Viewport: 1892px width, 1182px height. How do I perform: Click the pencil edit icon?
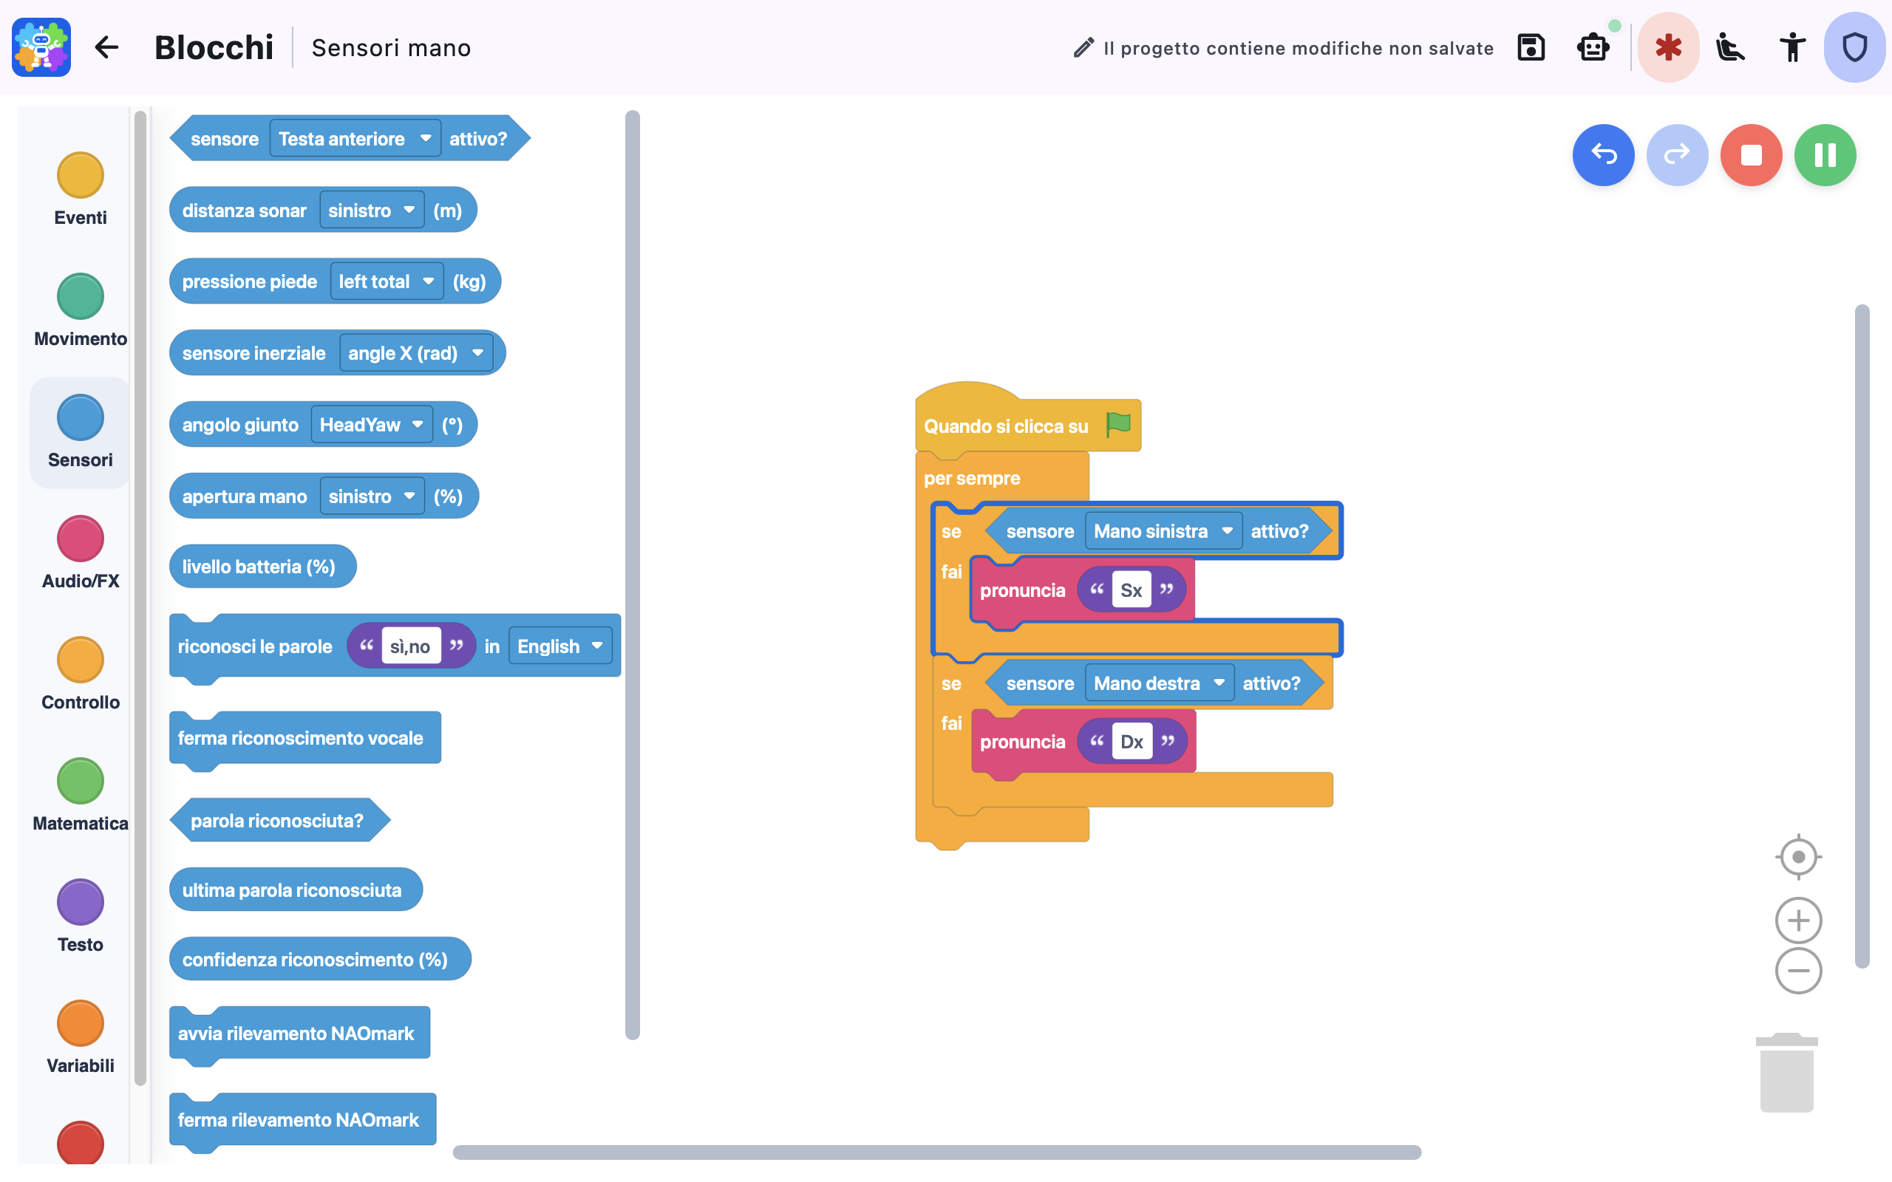[x=1083, y=48]
